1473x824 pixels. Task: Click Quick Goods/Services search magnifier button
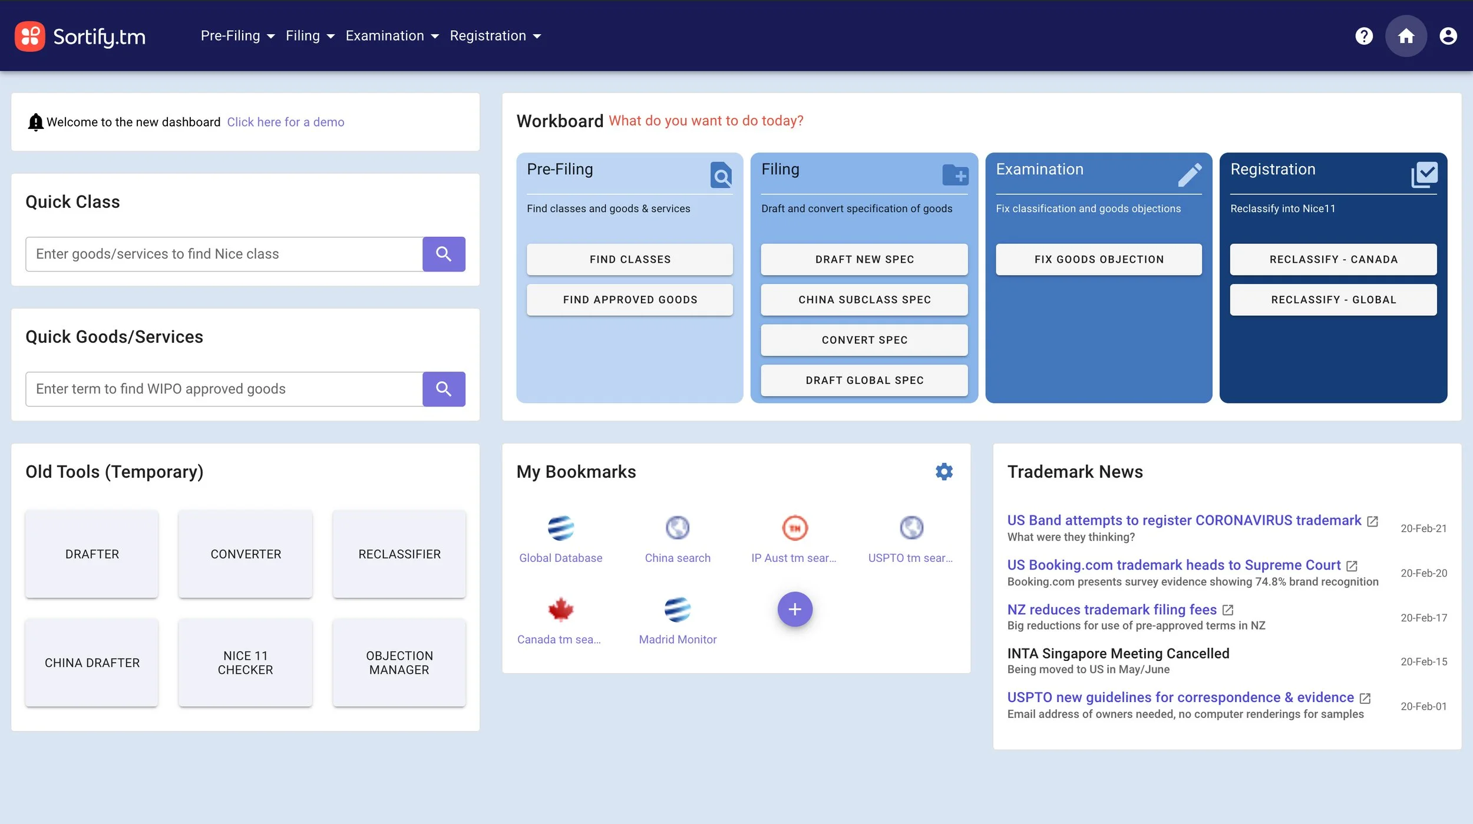(x=444, y=389)
